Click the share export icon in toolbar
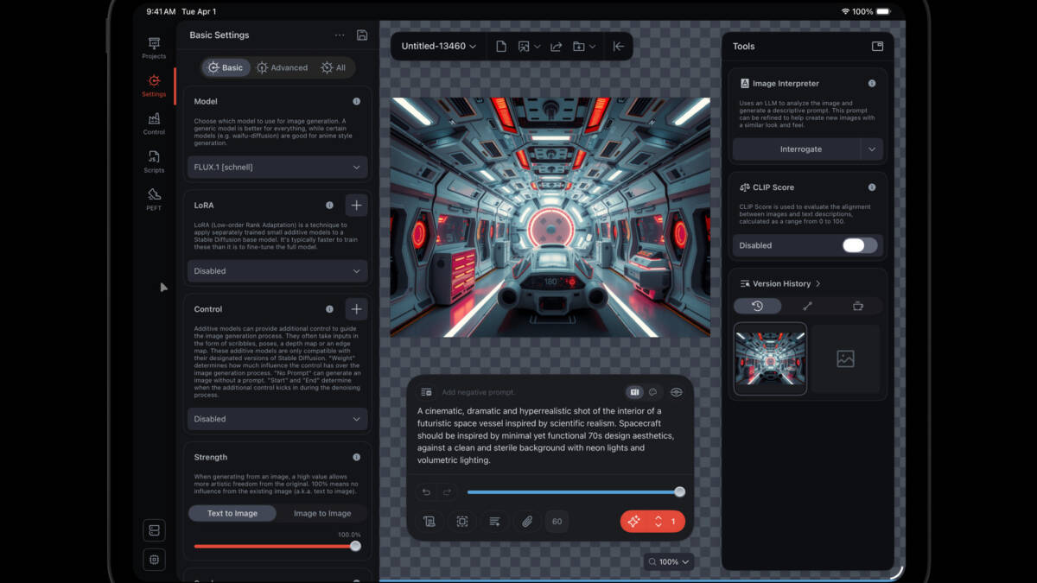 tap(556, 47)
